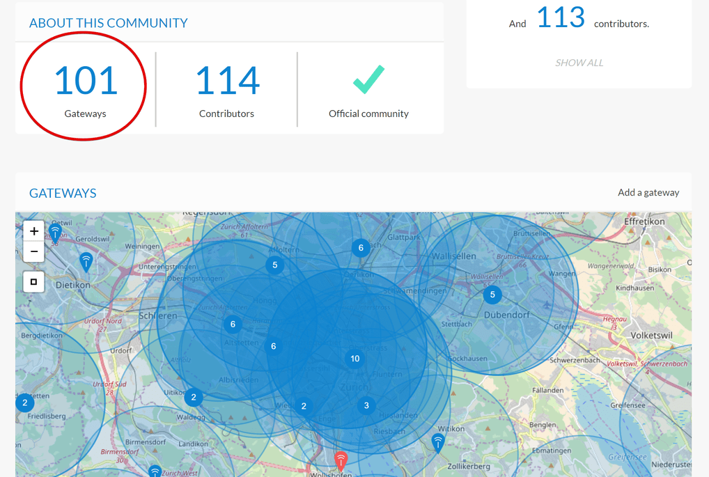This screenshot has height=477, width=709.
Task: Zoom out on the gateways map
Action: click(x=34, y=251)
